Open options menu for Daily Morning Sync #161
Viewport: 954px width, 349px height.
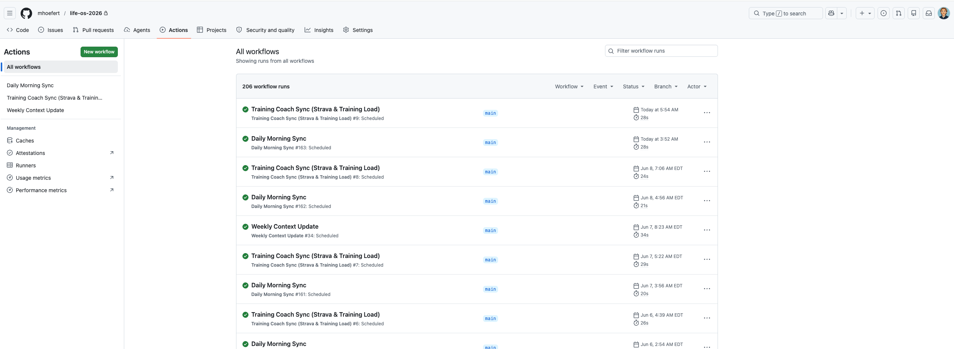707,289
